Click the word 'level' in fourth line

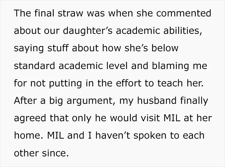pos(117,66)
